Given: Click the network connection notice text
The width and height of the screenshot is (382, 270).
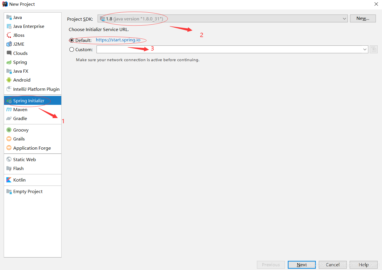Looking at the screenshot, I should (137, 60).
